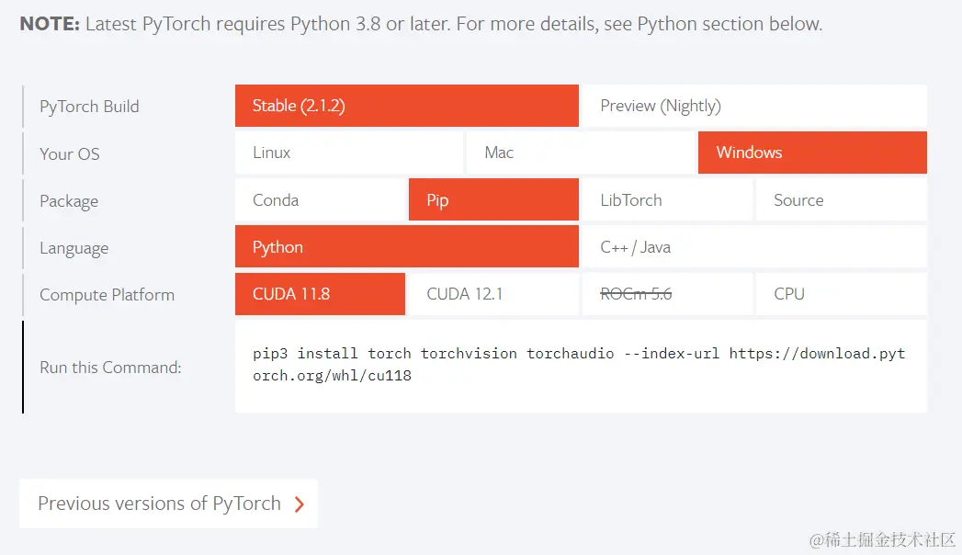The width and height of the screenshot is (962, 555).
Task: Click the crossed-out ROCm 5.6 option
Action: 666,294
